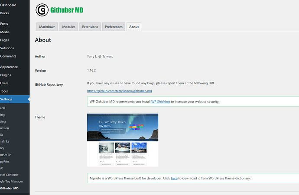Select the Preferences tab
The width and height of the screenshot is (299, 195).
tap(114, 27)
